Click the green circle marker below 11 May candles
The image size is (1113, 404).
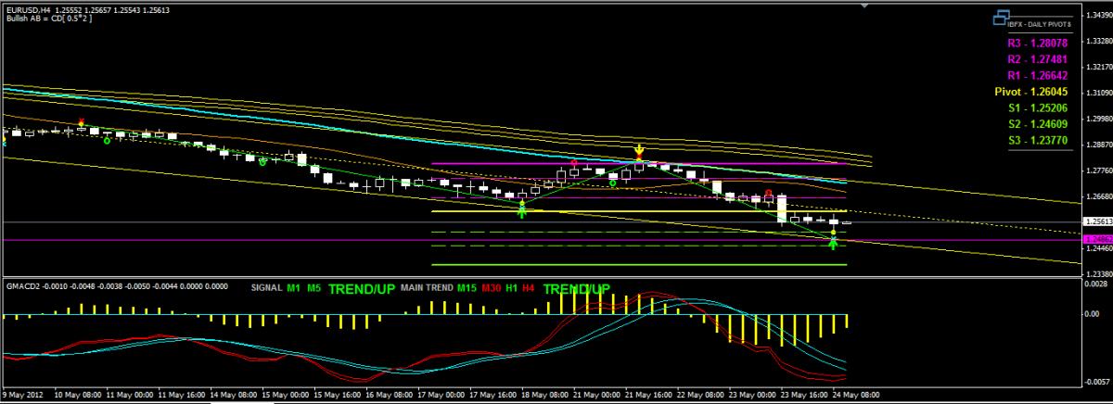(108, 142)
